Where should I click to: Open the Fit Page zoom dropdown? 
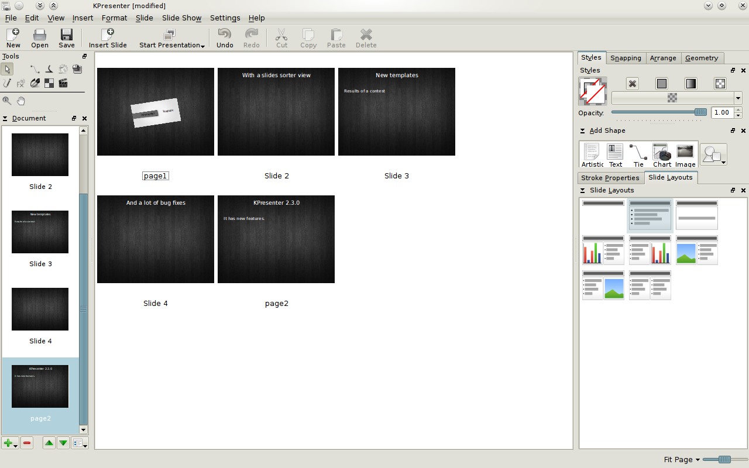(x=682, y=460)
